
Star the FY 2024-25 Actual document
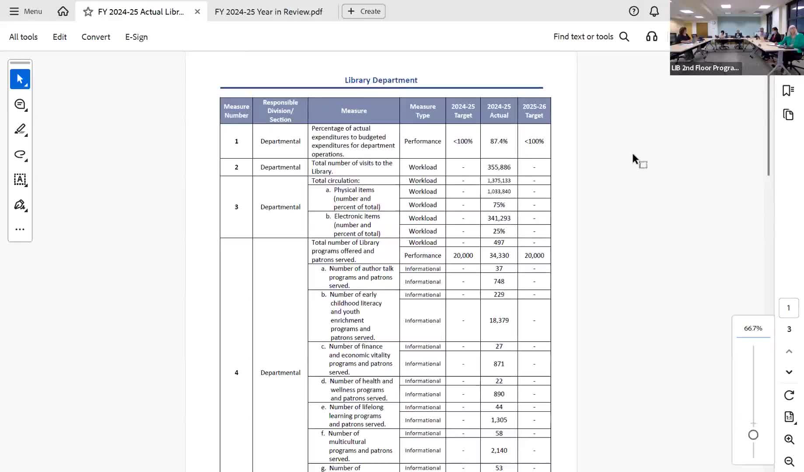click(88, 12)
